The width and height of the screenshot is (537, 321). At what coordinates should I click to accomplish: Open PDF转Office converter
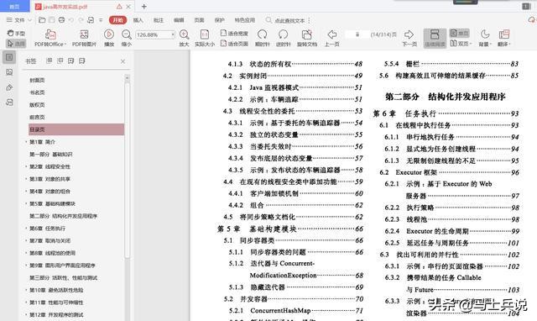(50, 38)
